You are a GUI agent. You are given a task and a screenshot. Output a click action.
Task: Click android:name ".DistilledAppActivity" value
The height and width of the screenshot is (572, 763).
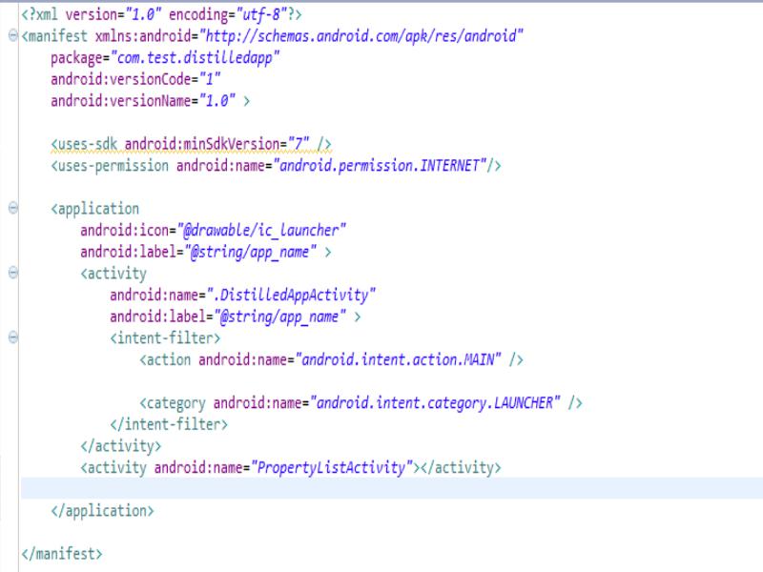(x=291, y=295)
